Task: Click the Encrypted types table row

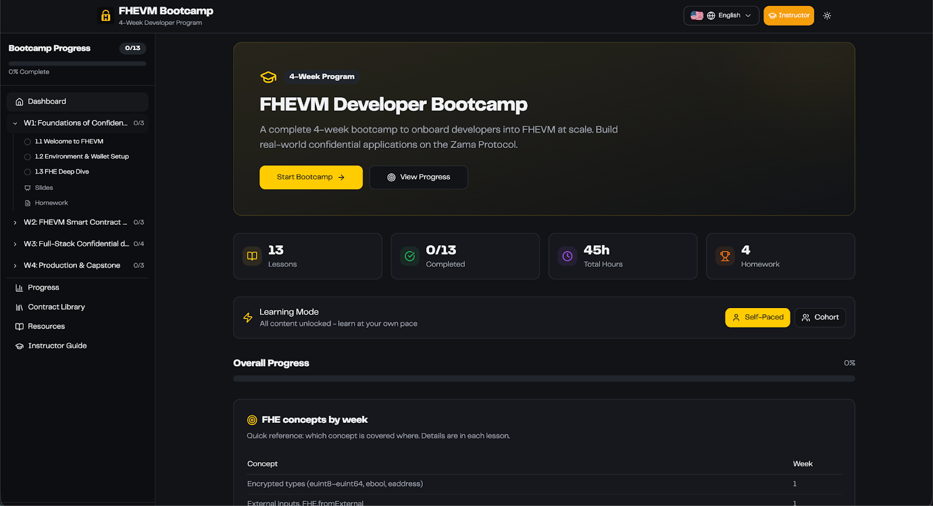Action: (545, 484)
